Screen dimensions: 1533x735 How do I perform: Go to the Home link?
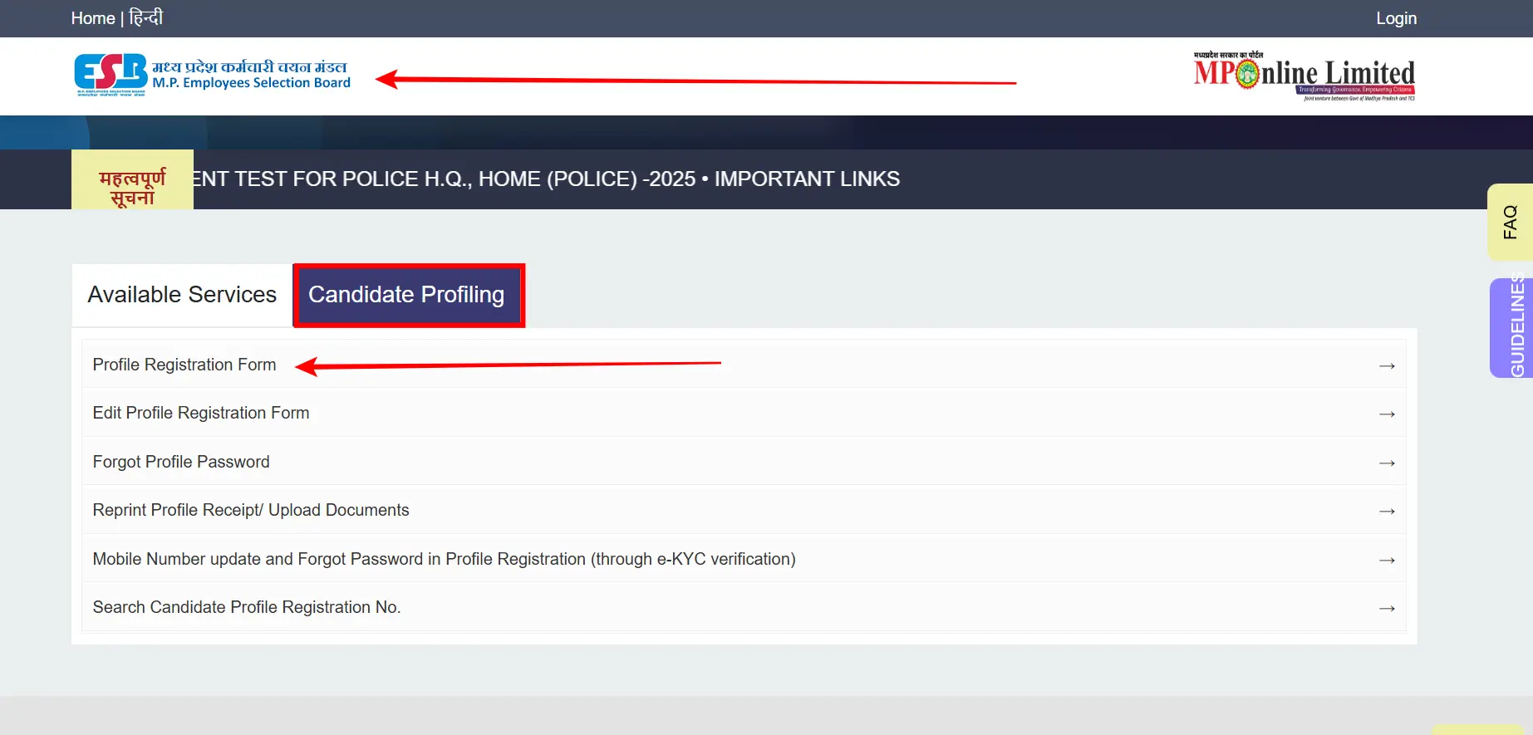click(x=92, y=18)
